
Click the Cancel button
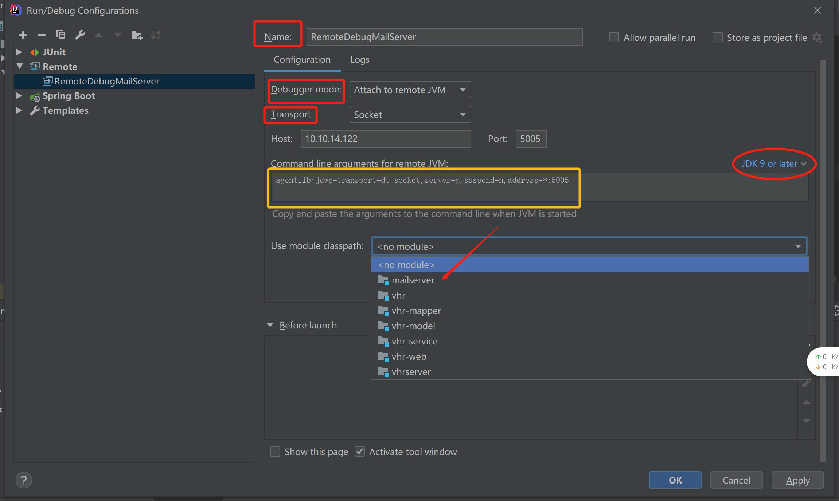tap(736, 480)
